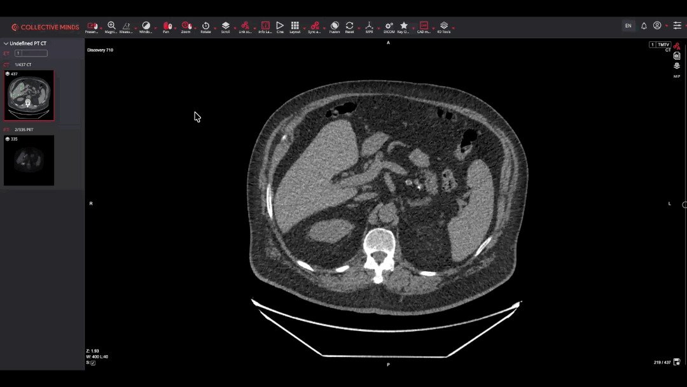
Task: Choose the Window level tool
Action: (x=146, y=26)
